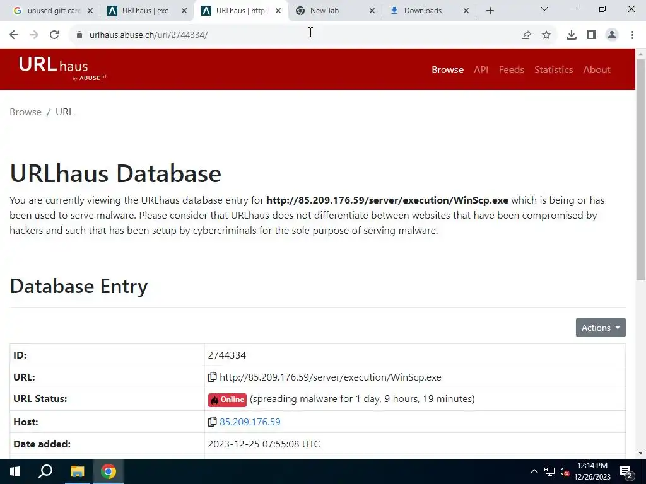Click the "Date added:" row label
The width and height of the screenshot is (646, 484).
42,444
